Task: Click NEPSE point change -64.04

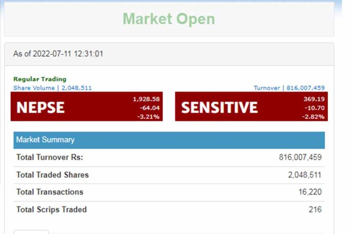Action: click(150, 108)
